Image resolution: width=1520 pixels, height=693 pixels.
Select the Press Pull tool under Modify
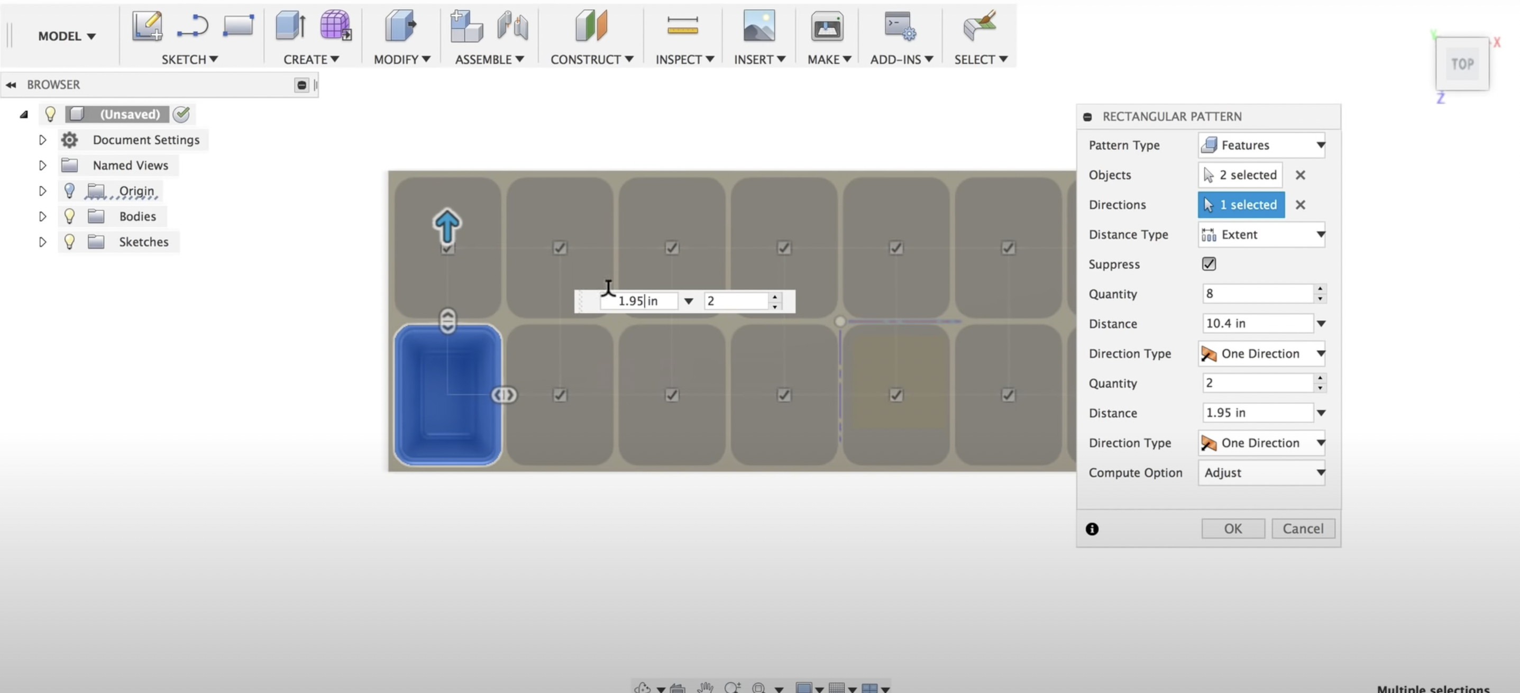pyautogui.click(x=399, y=26)
